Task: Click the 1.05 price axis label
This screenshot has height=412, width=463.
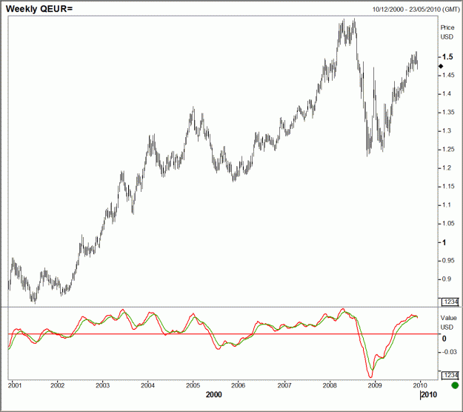Action: point(448,223)
